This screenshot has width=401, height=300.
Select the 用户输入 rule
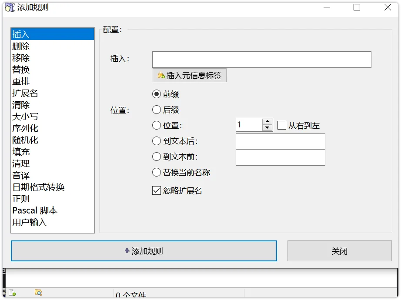pyautogui.click(x=53, y=222)
